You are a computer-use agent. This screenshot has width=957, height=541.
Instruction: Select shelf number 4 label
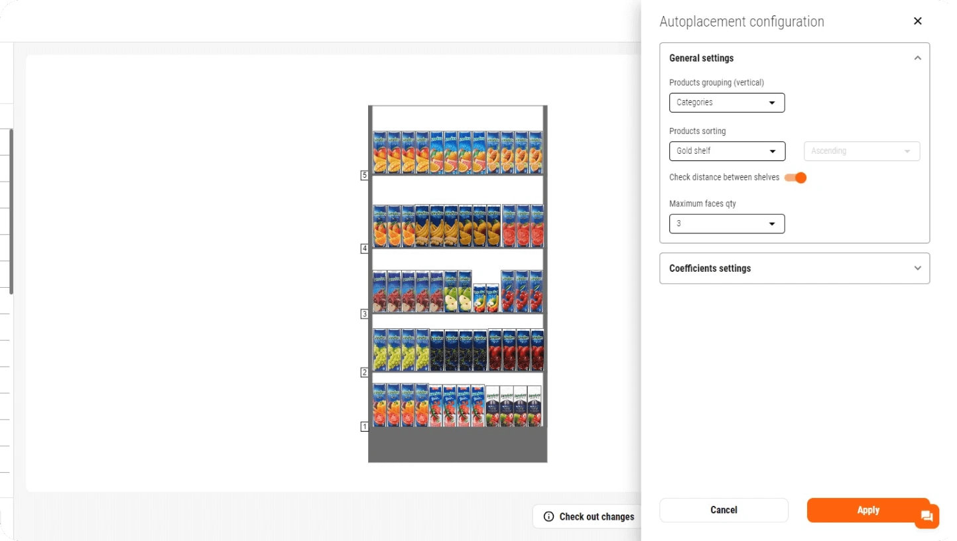[x=364, y=249]
